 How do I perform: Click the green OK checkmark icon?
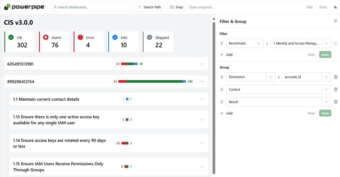click(x=10, y=37)
